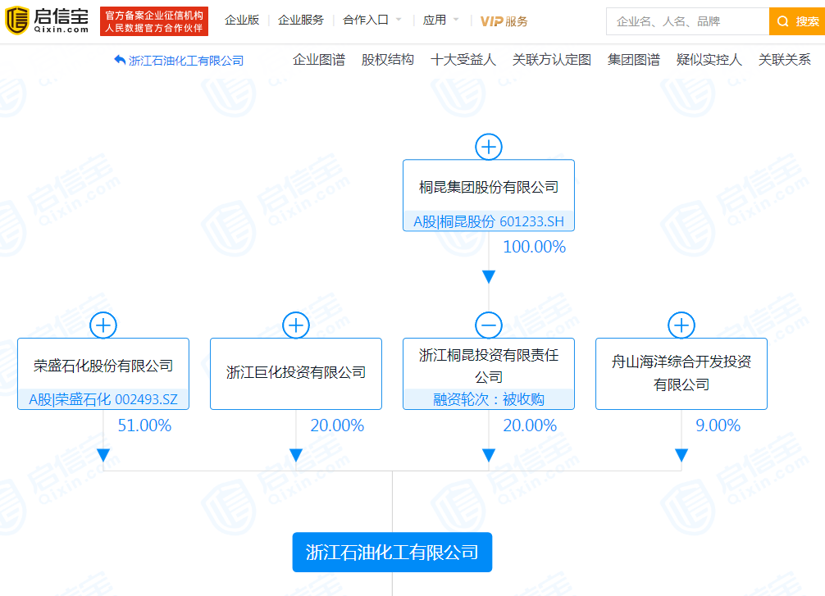Image resolution: width=825 pixels, height=596 pixels.
Task: Click back arrow beside 浙江石油化工有限公司
Action: click(x=120, y=60)
